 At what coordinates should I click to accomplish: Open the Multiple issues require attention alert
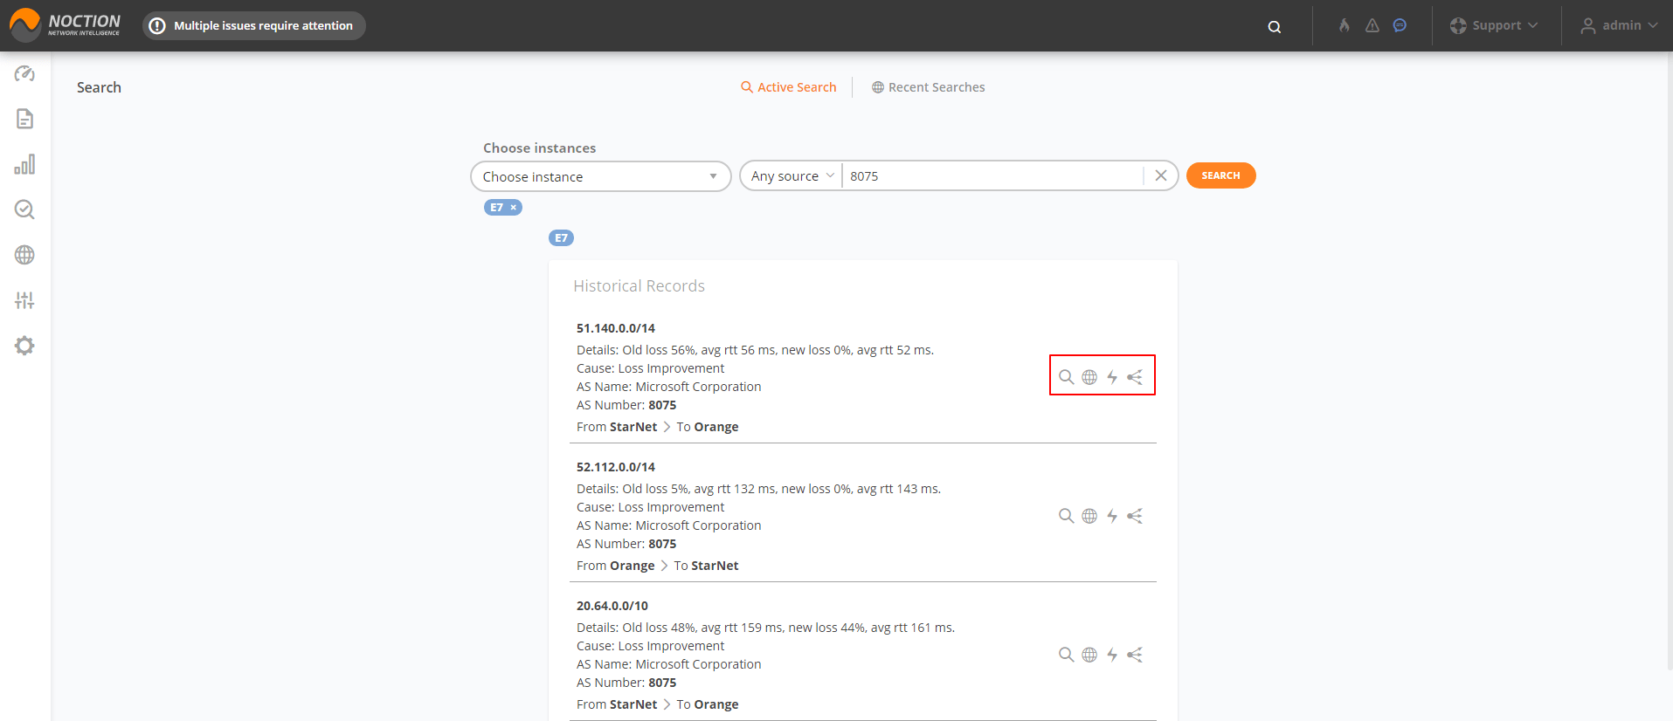point(254,25)
